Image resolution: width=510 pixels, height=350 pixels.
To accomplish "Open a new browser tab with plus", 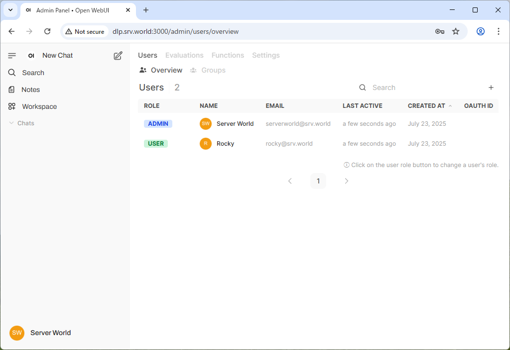I will tap(146, 10).
